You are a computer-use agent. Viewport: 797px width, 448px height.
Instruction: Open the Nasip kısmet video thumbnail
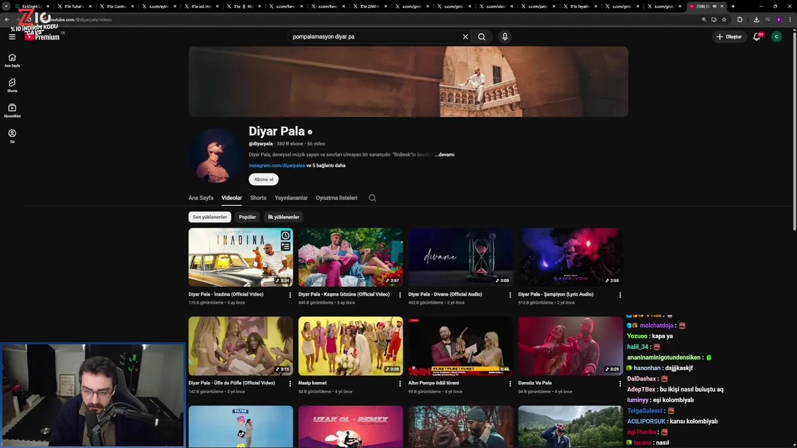coord(351,346)
